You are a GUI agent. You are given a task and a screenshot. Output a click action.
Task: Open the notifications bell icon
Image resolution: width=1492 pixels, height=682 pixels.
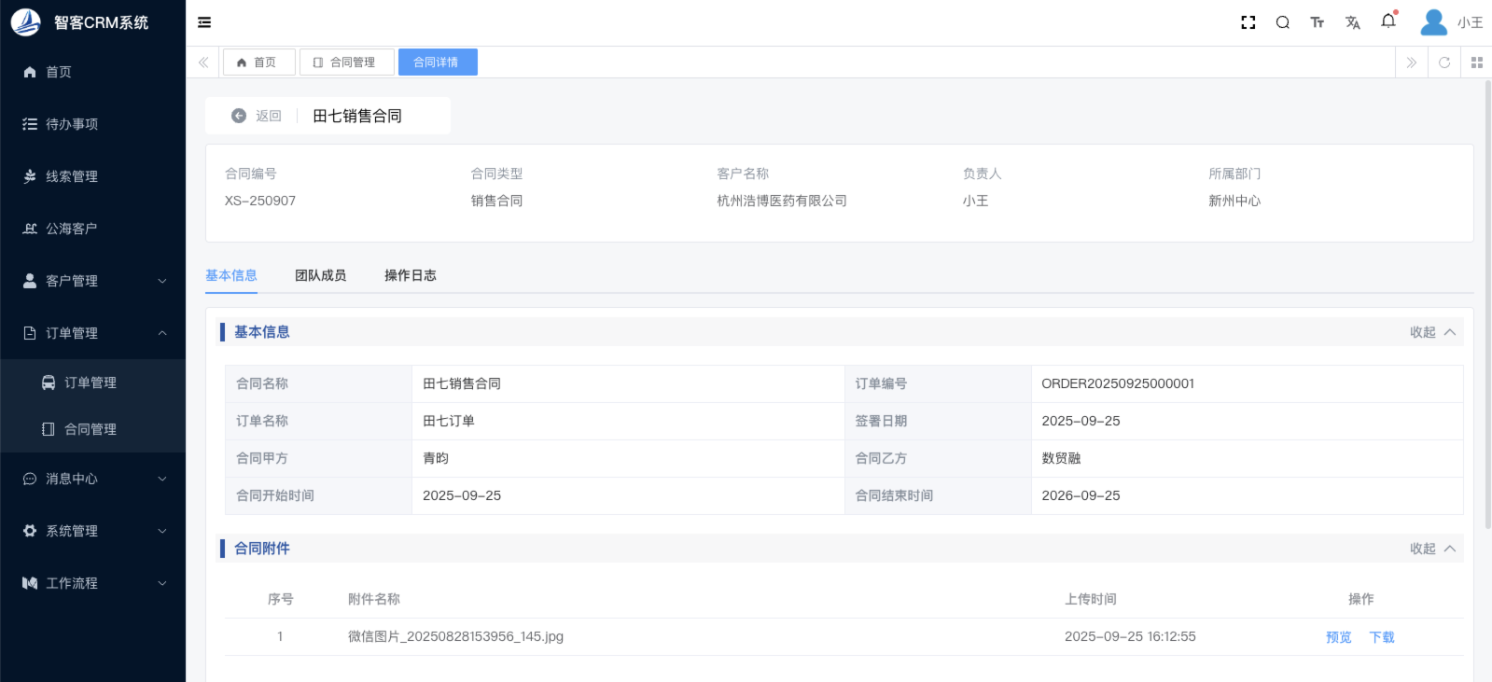[1387, 21]
